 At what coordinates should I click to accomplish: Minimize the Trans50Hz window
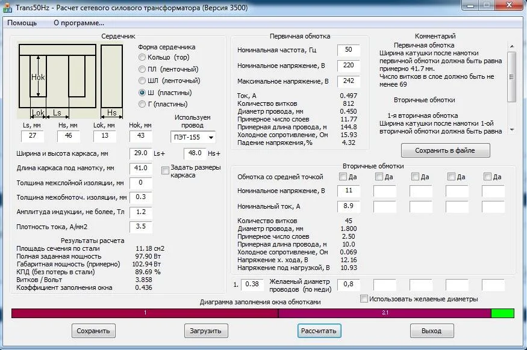tap(470, 5)
